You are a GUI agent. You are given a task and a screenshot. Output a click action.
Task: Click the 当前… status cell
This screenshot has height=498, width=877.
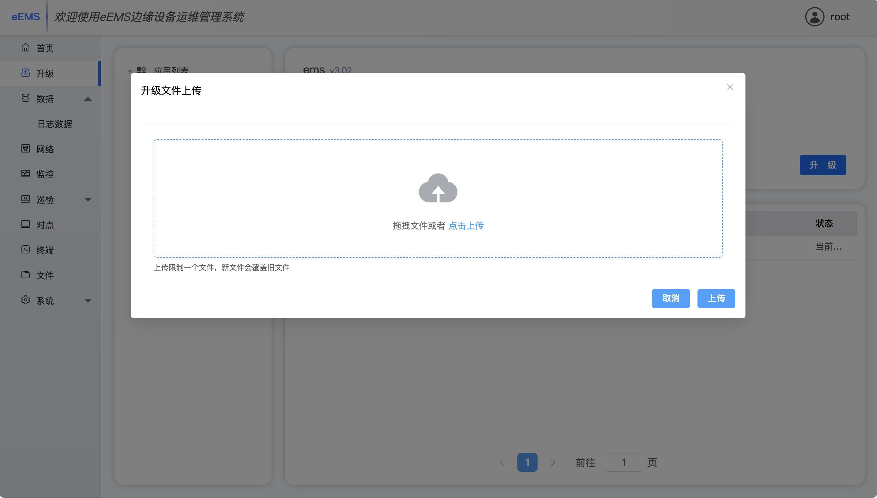[x=829, y=247]
